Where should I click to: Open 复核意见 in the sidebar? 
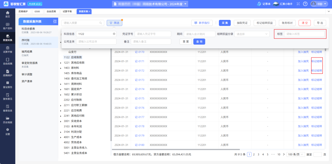tap(8, 97)
